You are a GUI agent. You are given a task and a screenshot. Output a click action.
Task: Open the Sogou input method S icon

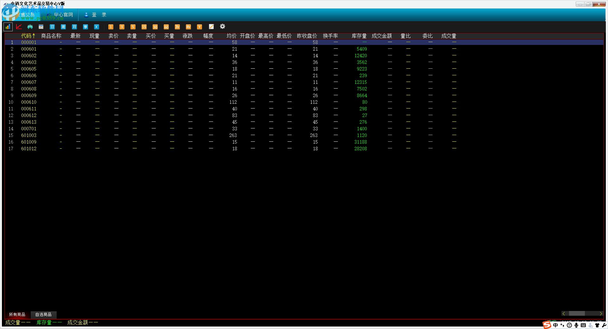tap(547, 325)
